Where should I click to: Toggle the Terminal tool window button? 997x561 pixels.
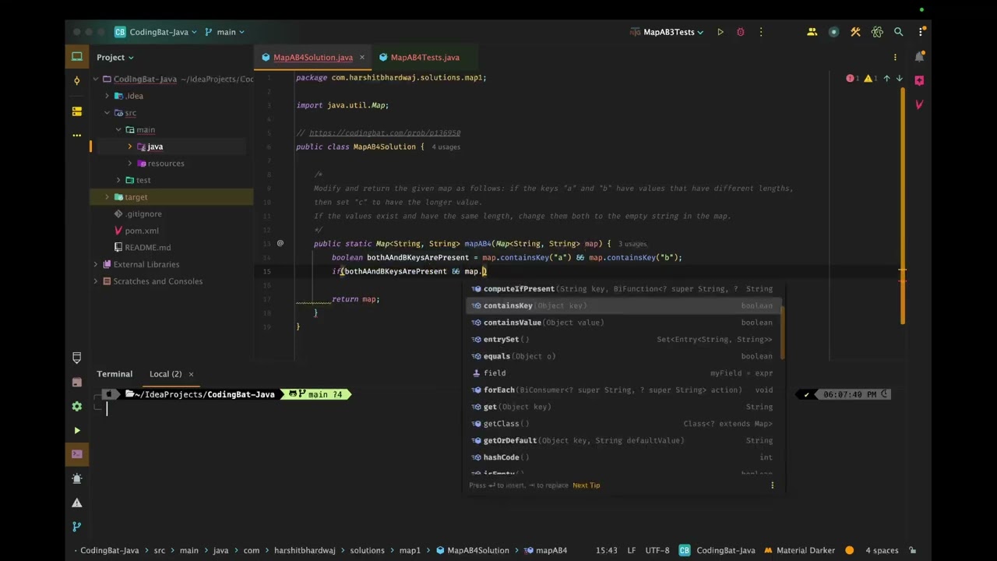click(x=76, y=454)
